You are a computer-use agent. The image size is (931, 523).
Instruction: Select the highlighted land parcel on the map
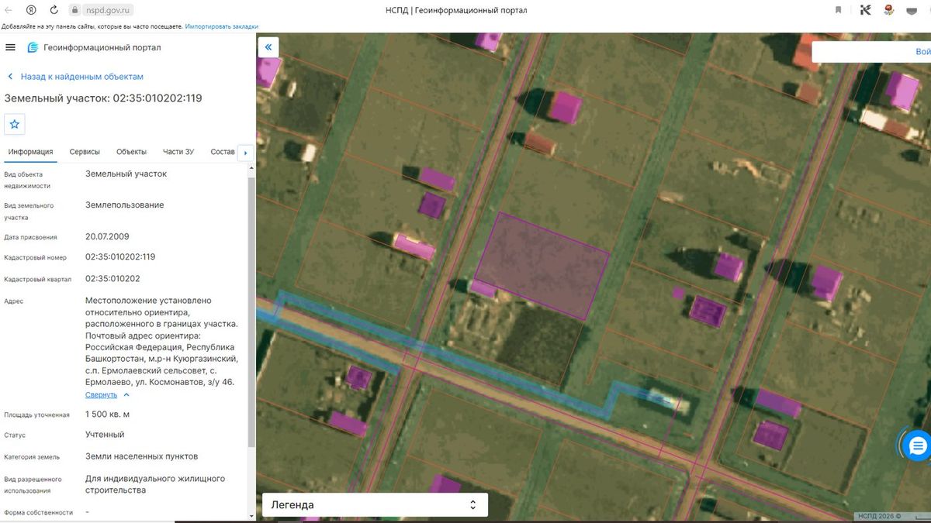pos(542,265)
